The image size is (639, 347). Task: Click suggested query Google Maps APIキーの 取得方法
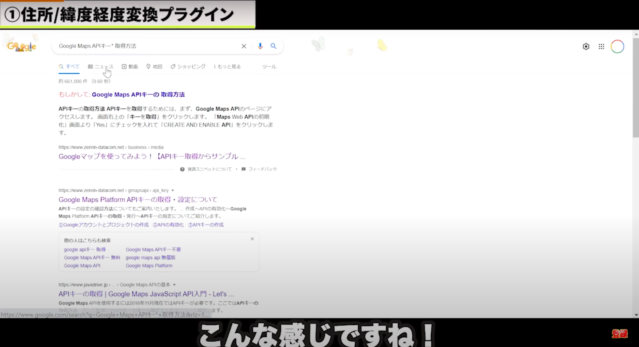pyautogui.click(x=138, y=95)
